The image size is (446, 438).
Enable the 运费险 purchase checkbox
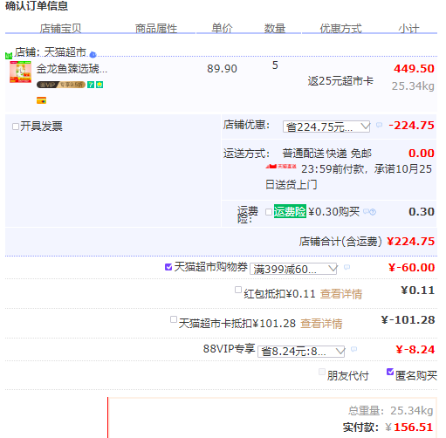click(x=269, y=212)
